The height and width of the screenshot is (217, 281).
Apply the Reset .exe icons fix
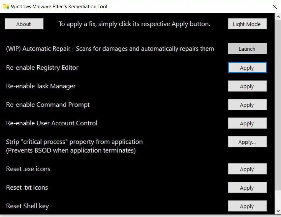pyautogui.click(x=247, y=169)
